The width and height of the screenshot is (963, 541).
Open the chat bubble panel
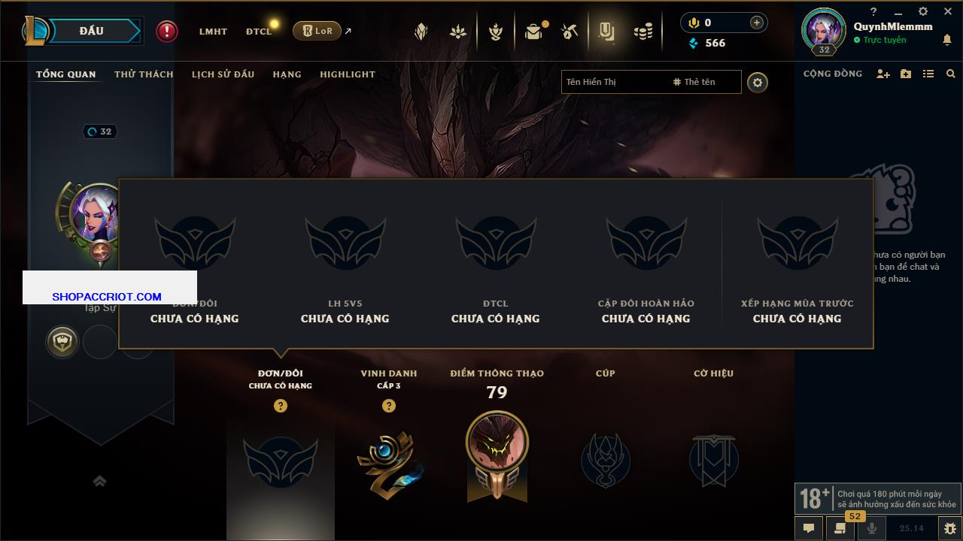click(x=809, y=528)
